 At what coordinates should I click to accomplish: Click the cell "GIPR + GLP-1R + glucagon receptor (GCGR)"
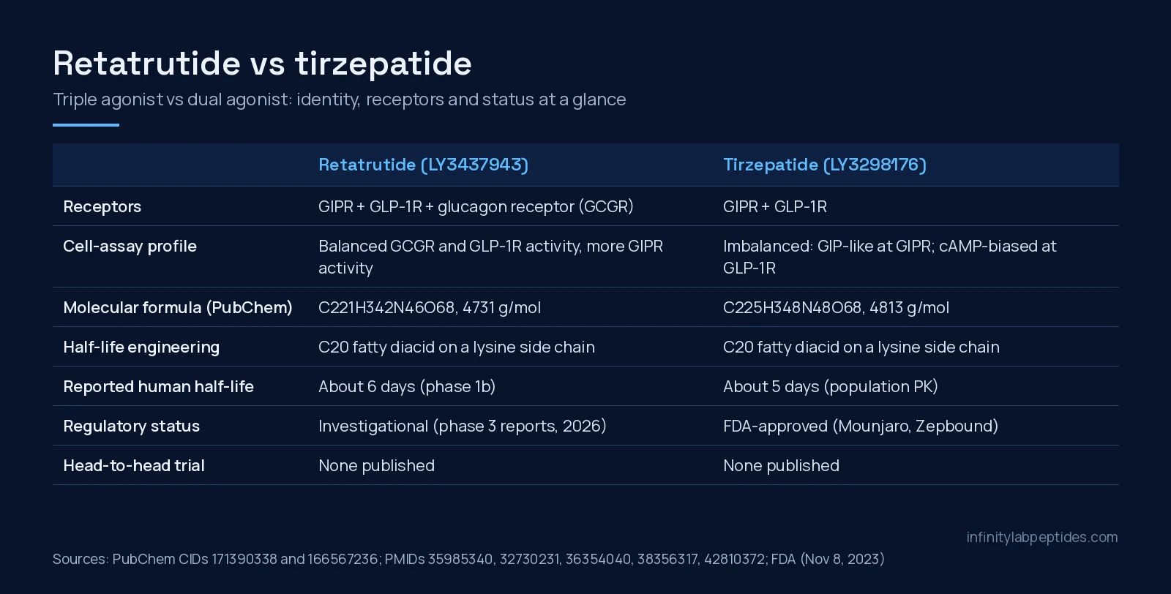(x=476, y=206)
